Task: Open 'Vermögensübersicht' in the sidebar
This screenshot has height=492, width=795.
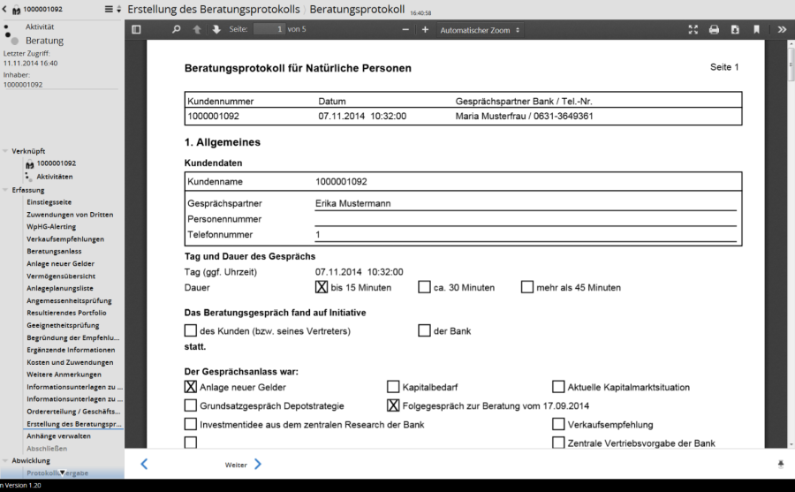Action: (61, 276)
